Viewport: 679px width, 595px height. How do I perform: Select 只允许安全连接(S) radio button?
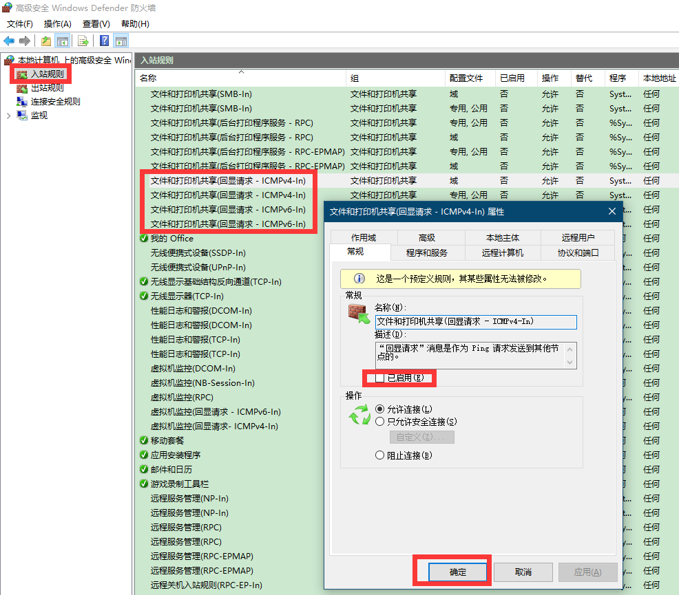point(379,422)
